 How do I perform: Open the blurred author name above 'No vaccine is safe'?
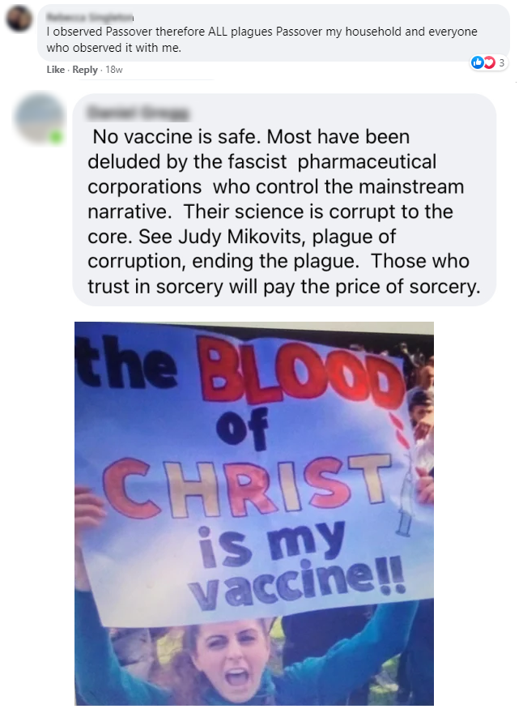(x=138, y=113)
